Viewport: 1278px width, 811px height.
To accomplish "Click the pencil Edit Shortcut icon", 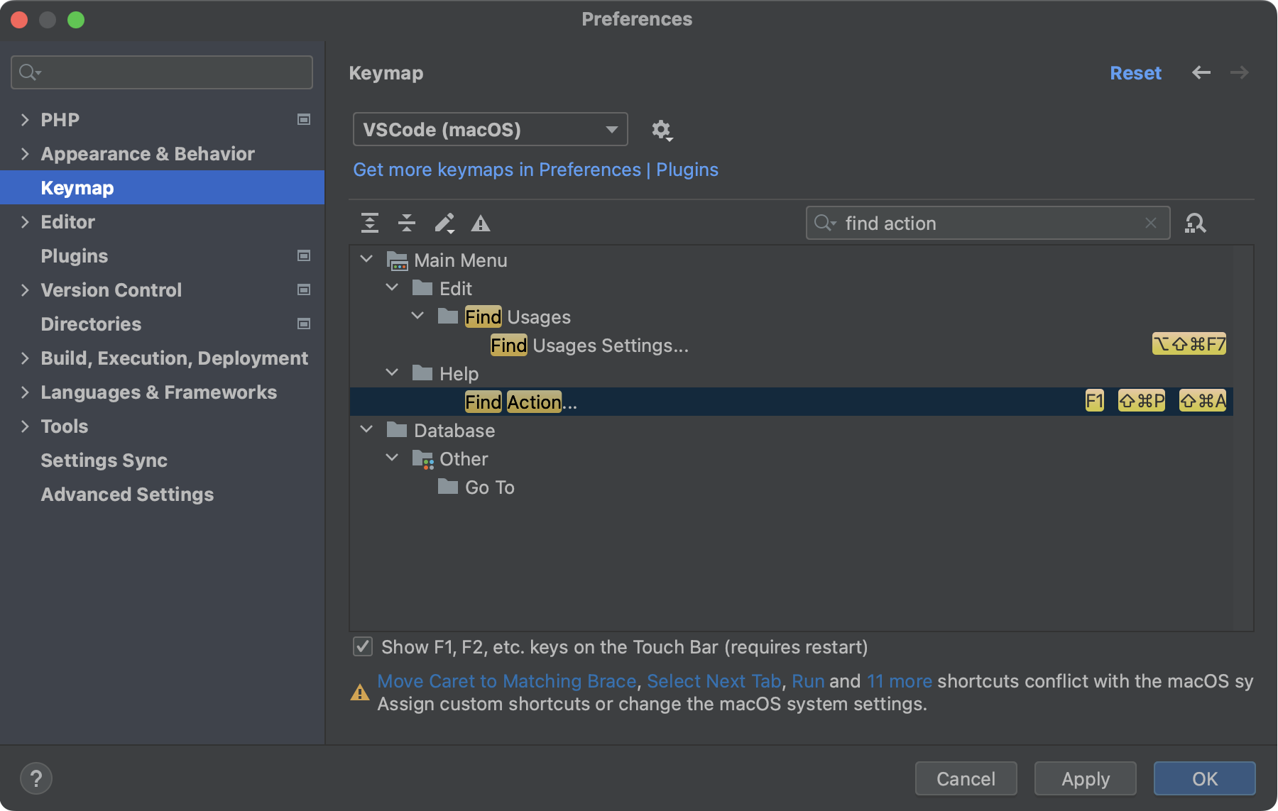I will [x=444, y=224].
